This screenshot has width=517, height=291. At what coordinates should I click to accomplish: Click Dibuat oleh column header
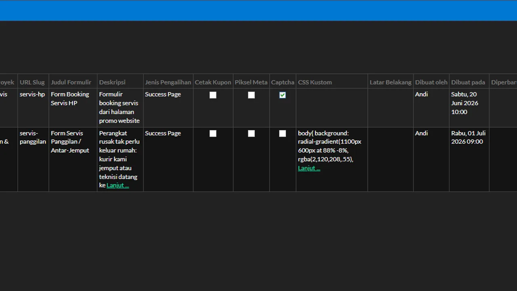431,82
